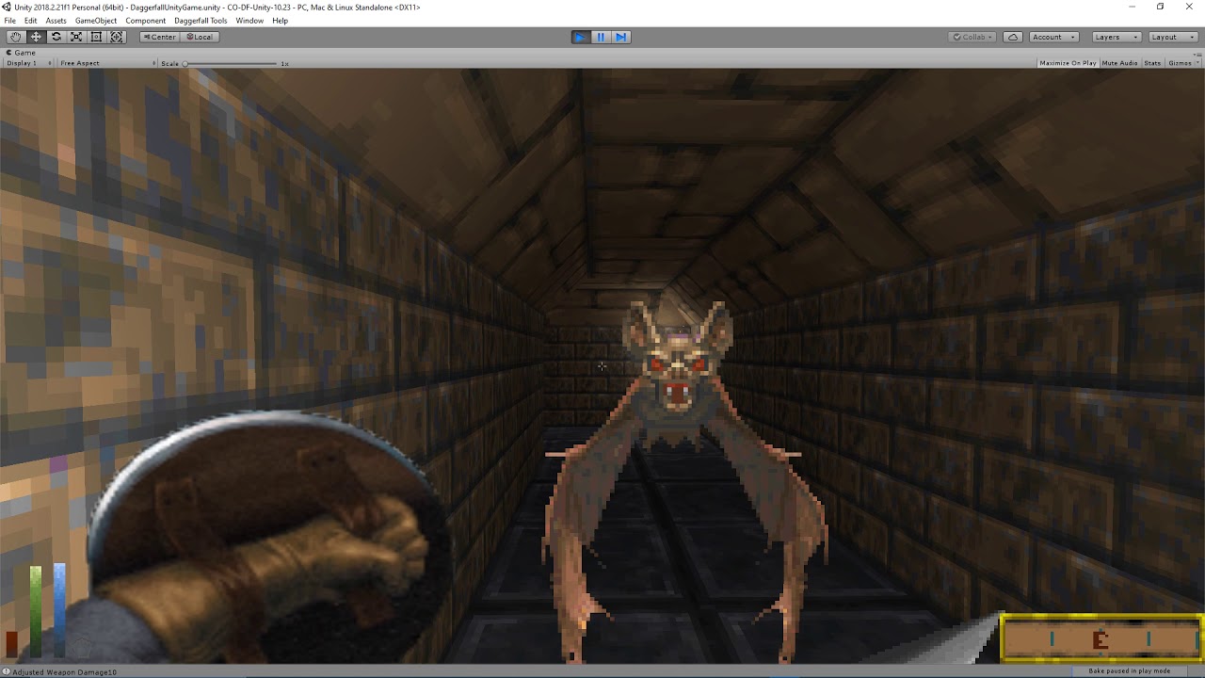
Task: Toggle Mute Audio
Action: [1119, 63]
